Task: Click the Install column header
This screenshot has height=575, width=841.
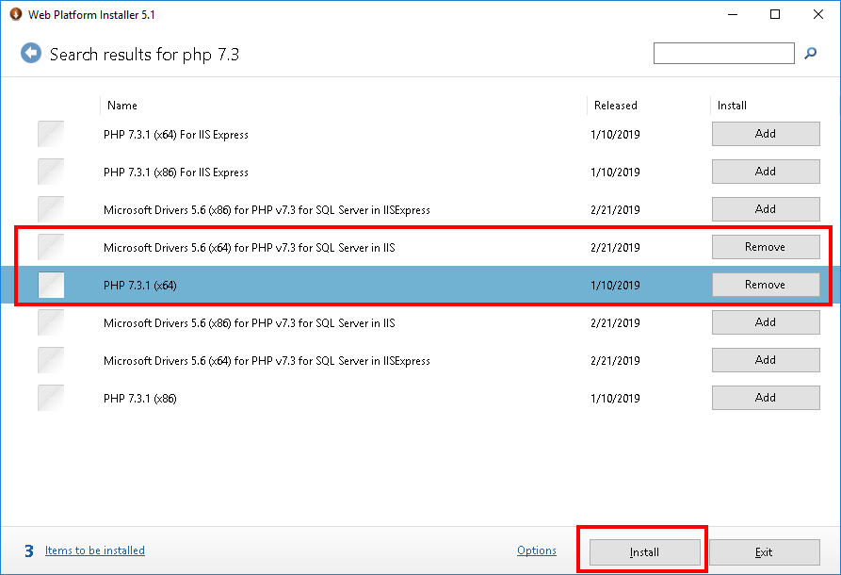Action: (x=732, y=106)
